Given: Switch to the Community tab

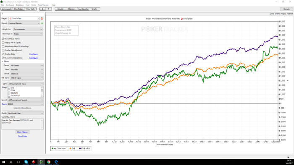Looking at the screenshot, I should pos(7,9).
